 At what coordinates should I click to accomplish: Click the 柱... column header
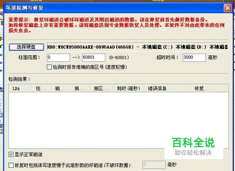41,89
